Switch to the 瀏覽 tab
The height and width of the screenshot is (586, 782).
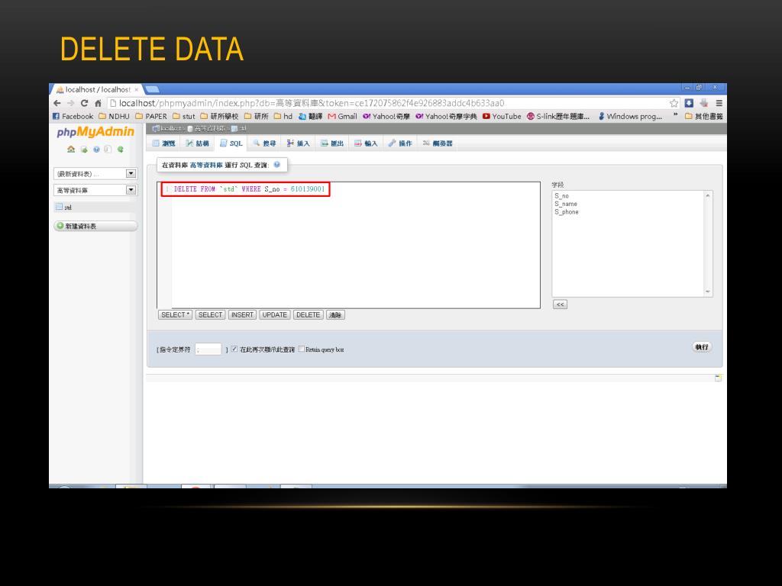pyautogui.click(x=163, y=143)
